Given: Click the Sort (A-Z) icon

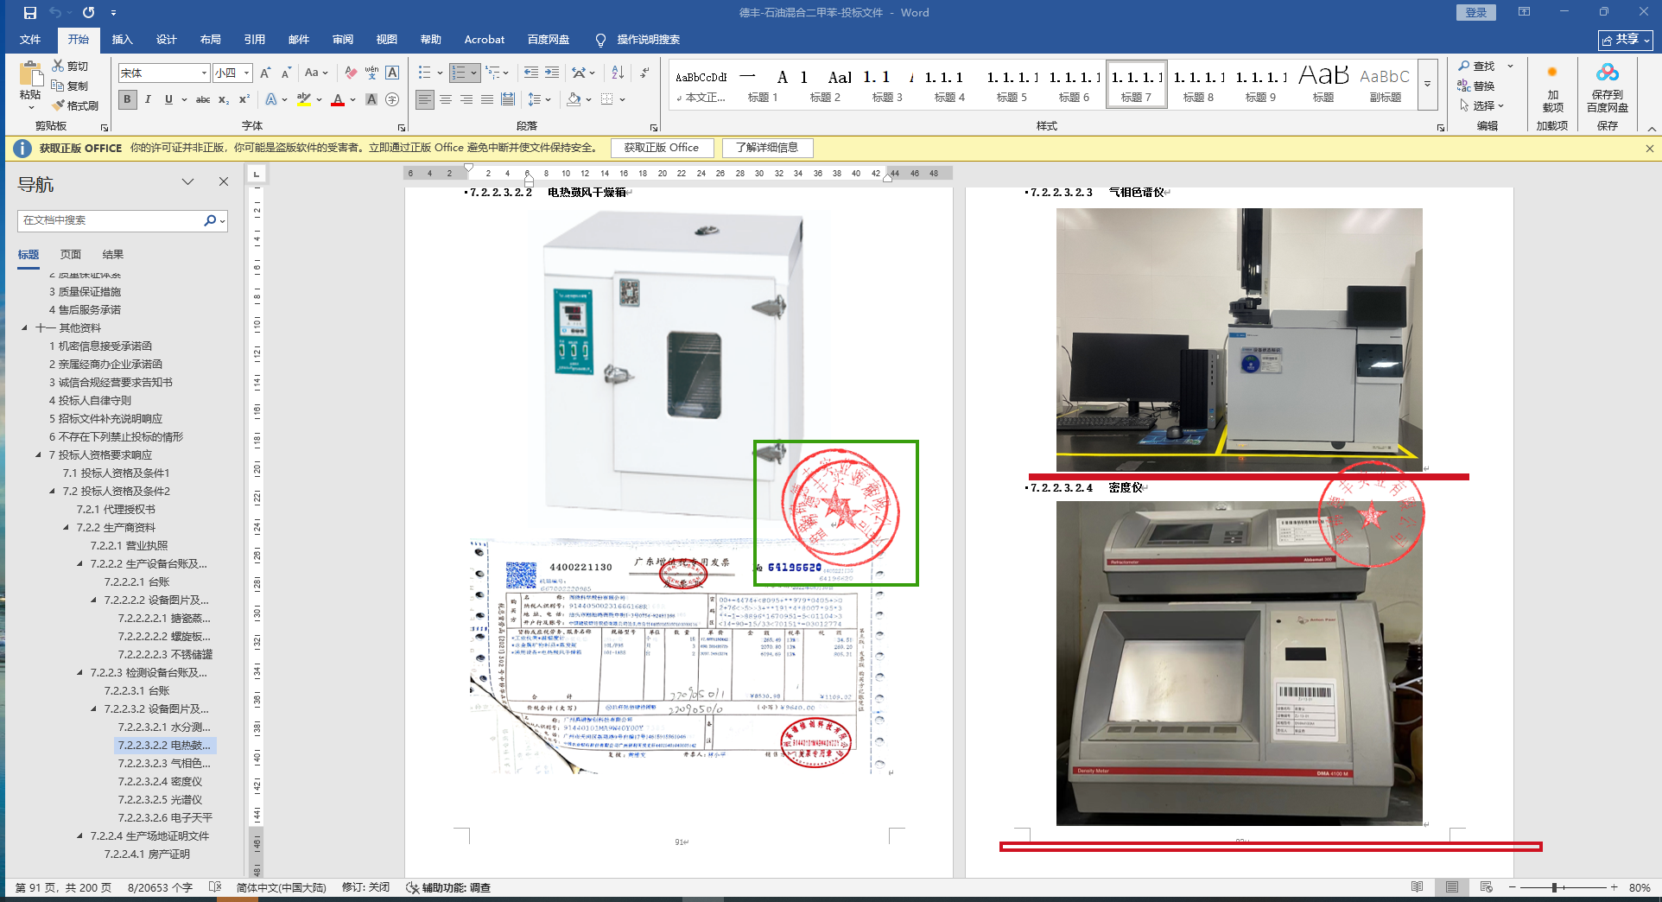Looking at the screenshot, I should 618,73.
